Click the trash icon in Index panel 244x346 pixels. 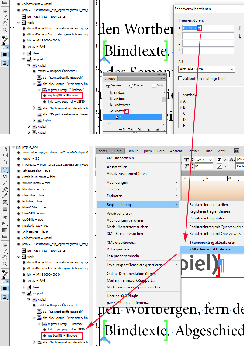157,130
